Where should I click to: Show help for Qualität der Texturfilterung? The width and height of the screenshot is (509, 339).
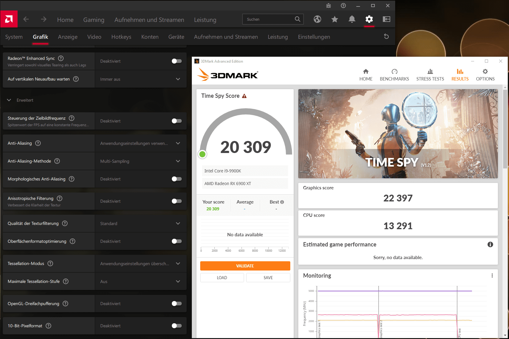point(65,223)
